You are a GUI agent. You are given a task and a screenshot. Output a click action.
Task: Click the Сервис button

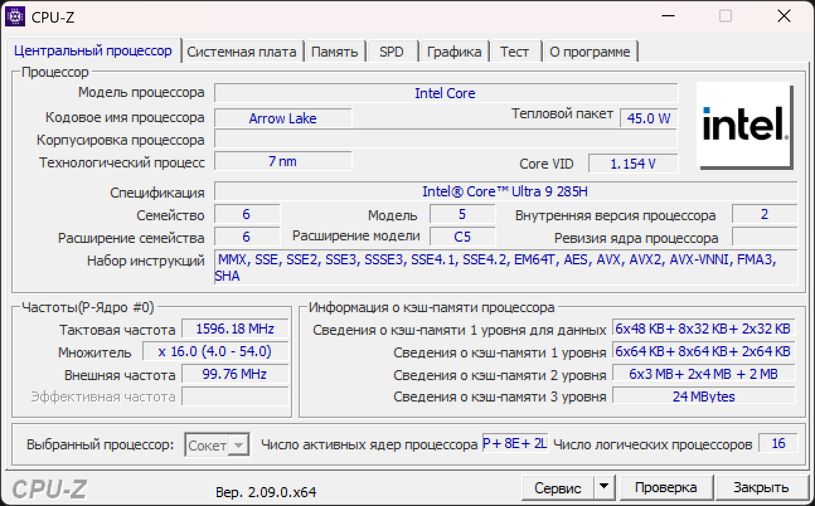coord(558,487)
